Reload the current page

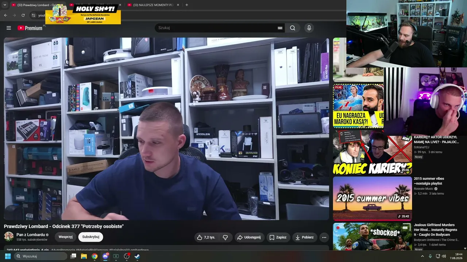[x=23, y=15]
